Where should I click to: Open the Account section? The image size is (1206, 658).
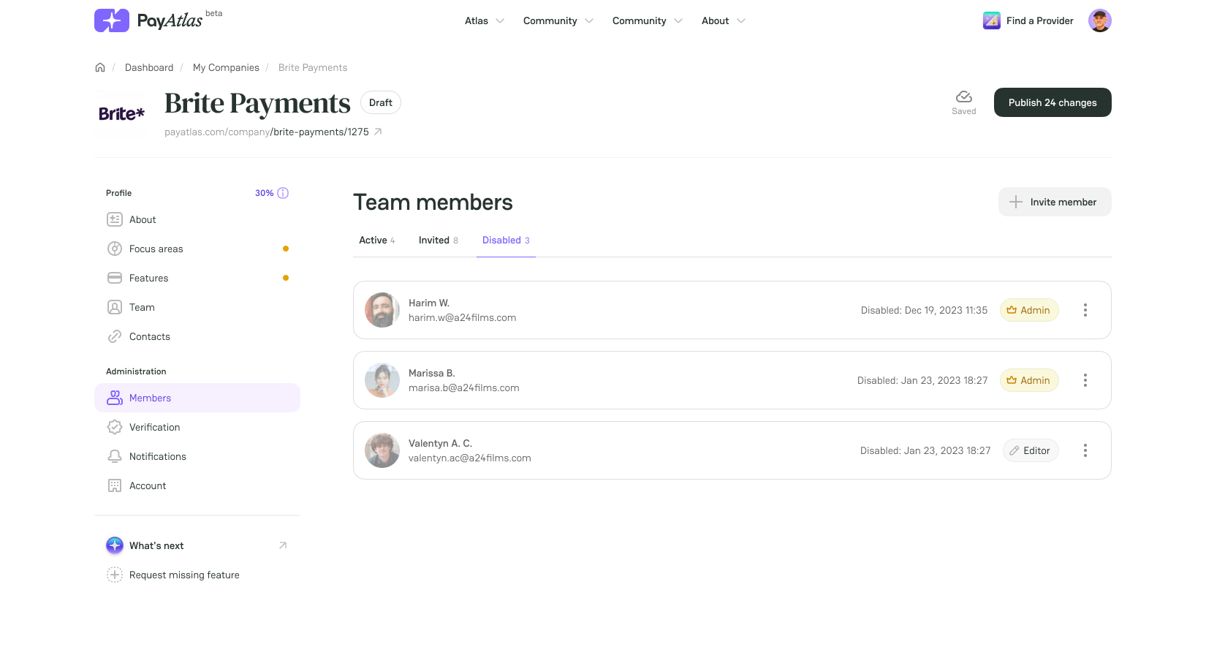[x=197, y=485]
